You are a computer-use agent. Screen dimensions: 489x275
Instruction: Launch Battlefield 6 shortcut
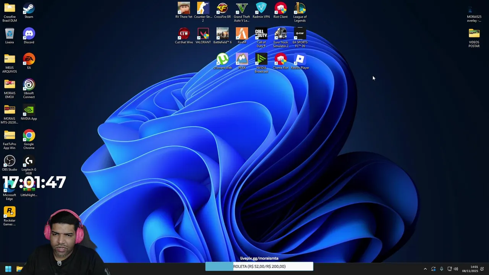click(x=222, y=36)
